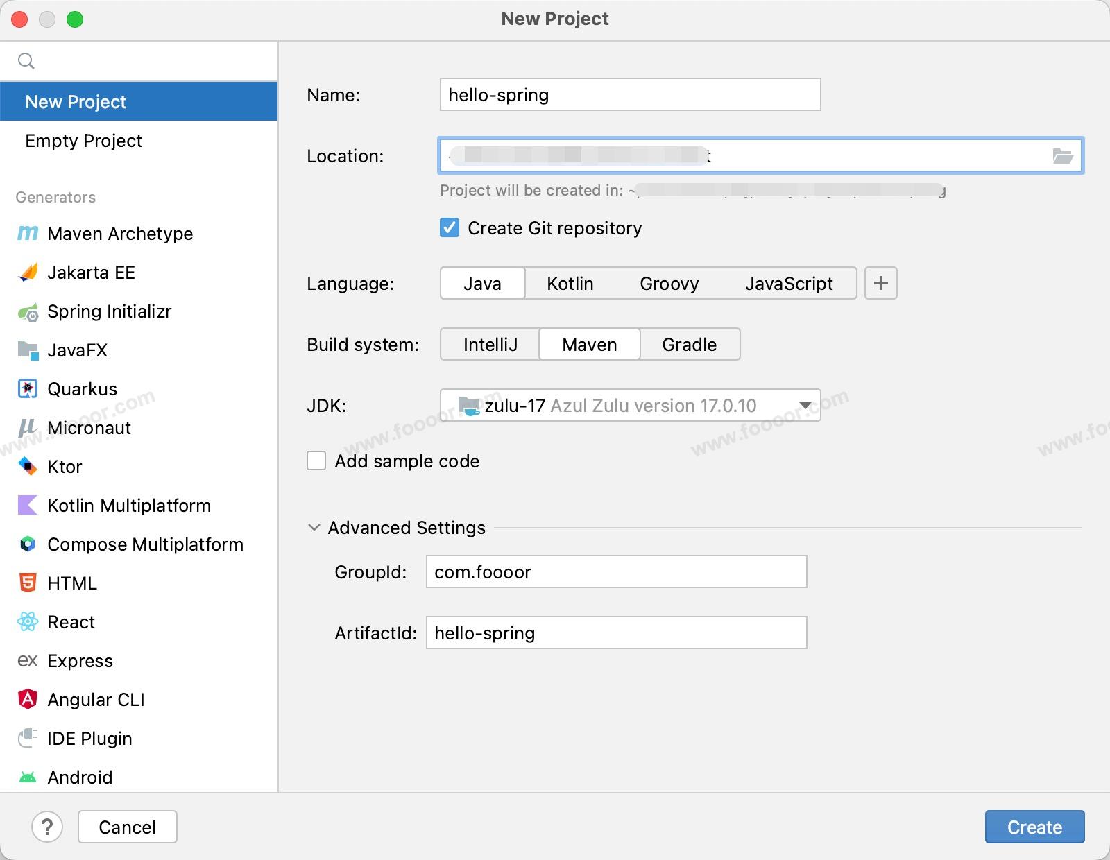This screenshot has width=1110, height=860.
Task: Click the GroupId input field
Action: click(616, 572)
